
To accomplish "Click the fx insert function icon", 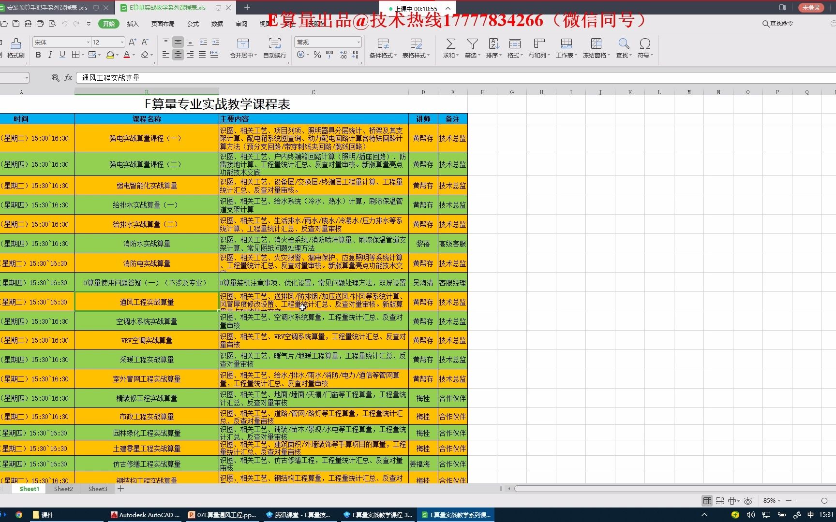I will pos(68,78).
